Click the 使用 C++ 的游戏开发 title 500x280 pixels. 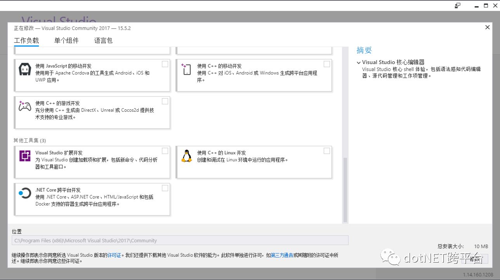click(57, 103)
